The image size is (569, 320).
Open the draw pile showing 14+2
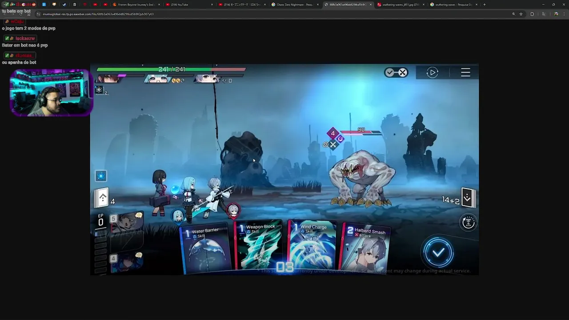(x=468, y=198)
